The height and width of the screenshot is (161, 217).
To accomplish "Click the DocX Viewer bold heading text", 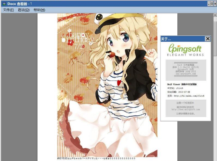I will [x=182, y=84].
